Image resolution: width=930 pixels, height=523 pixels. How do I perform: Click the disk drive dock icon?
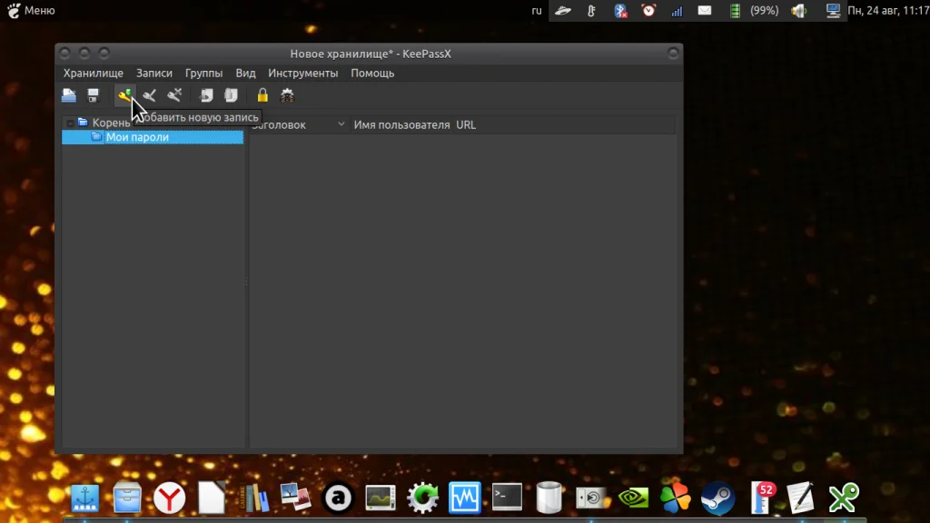pos(592,498)
